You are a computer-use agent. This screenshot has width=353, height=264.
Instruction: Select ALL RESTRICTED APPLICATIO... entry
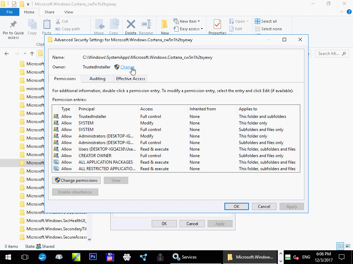(x=176, y=168)
